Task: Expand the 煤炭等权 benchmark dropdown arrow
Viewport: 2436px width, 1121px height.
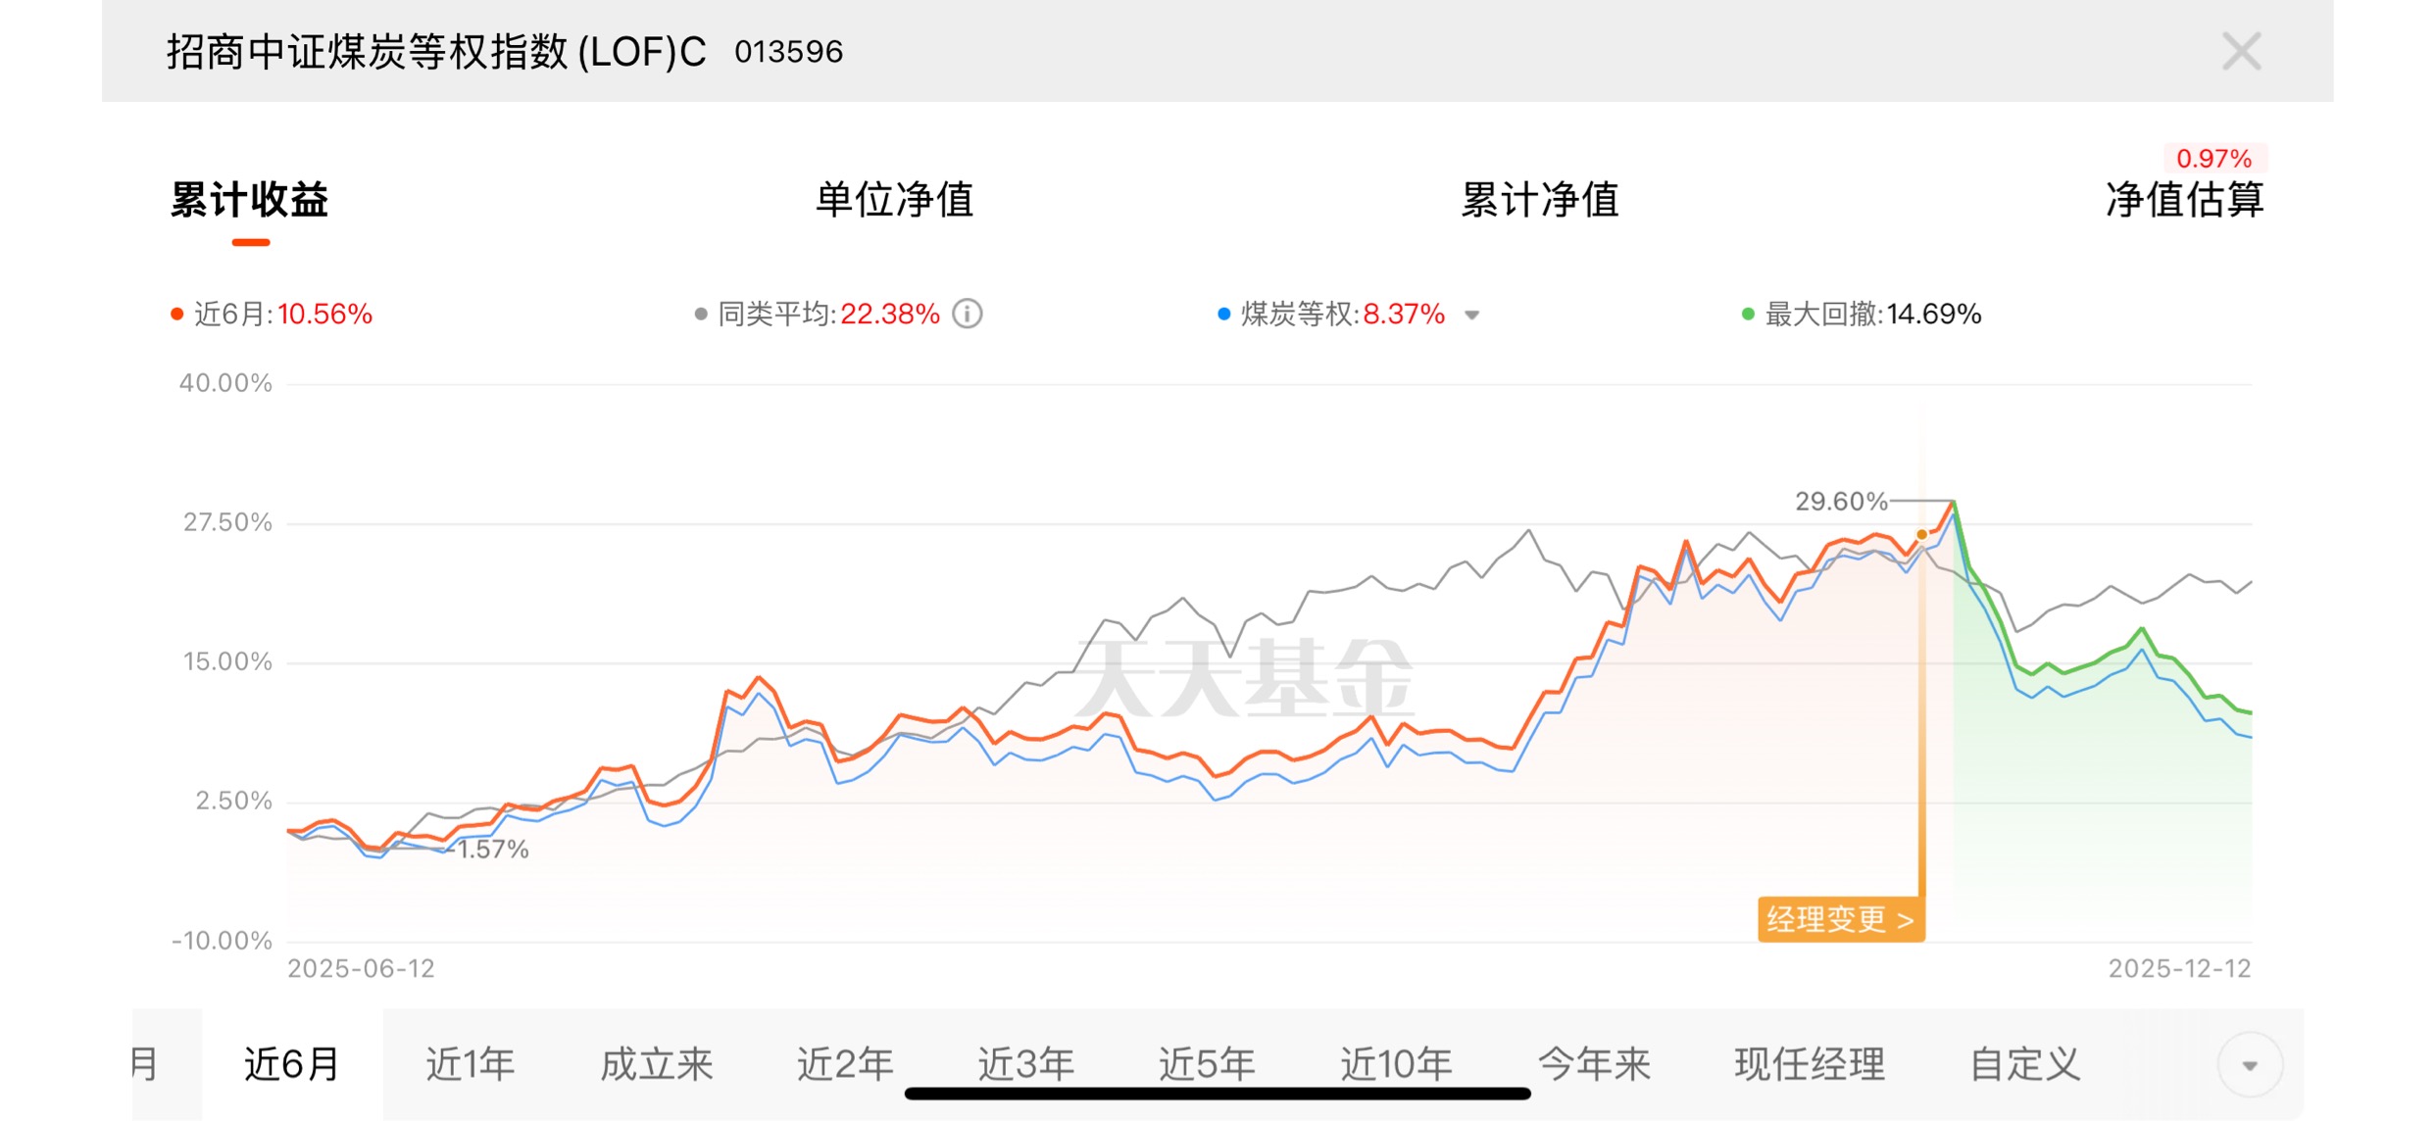Action: pos(1471,315)
